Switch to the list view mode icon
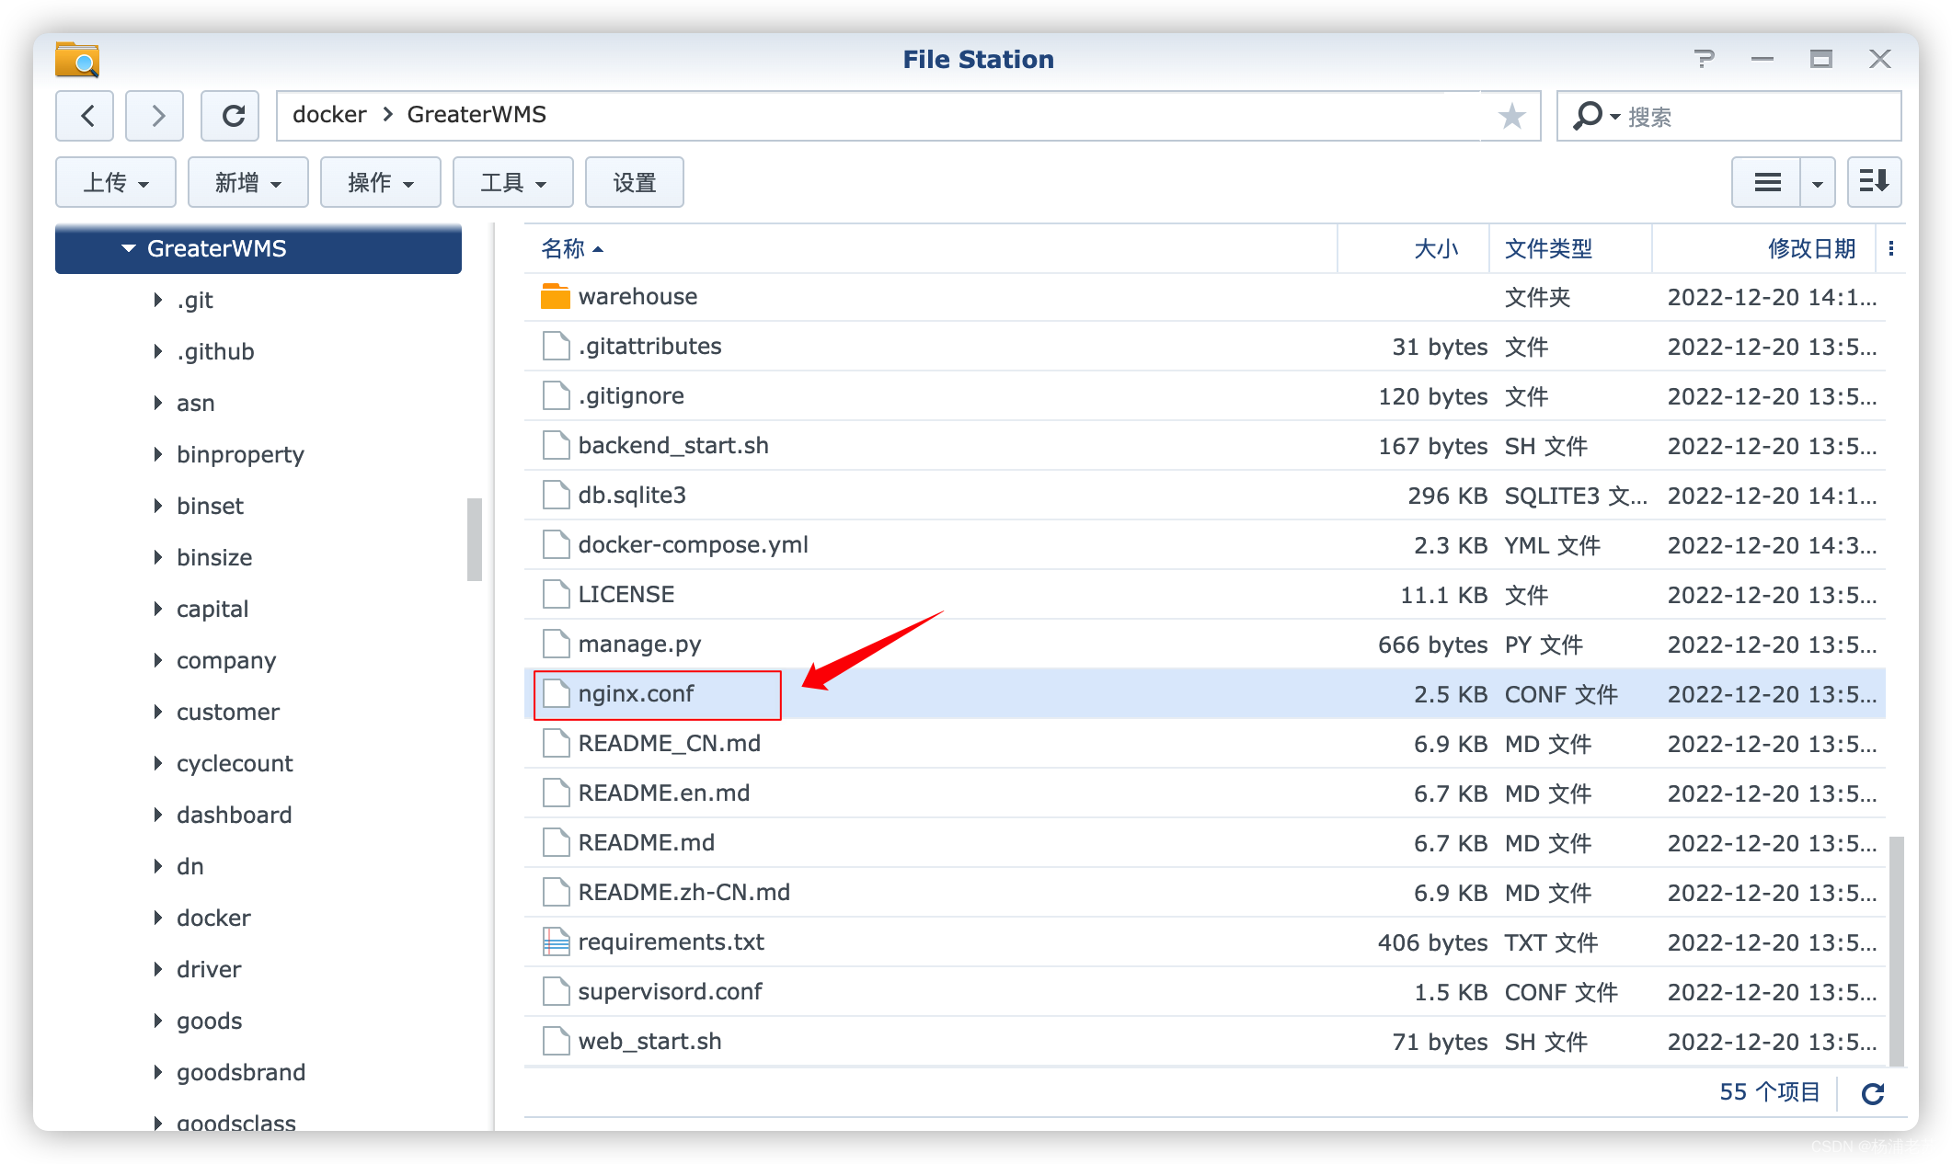The height and width of the screenshot is (1164, 1952). 1767,182
